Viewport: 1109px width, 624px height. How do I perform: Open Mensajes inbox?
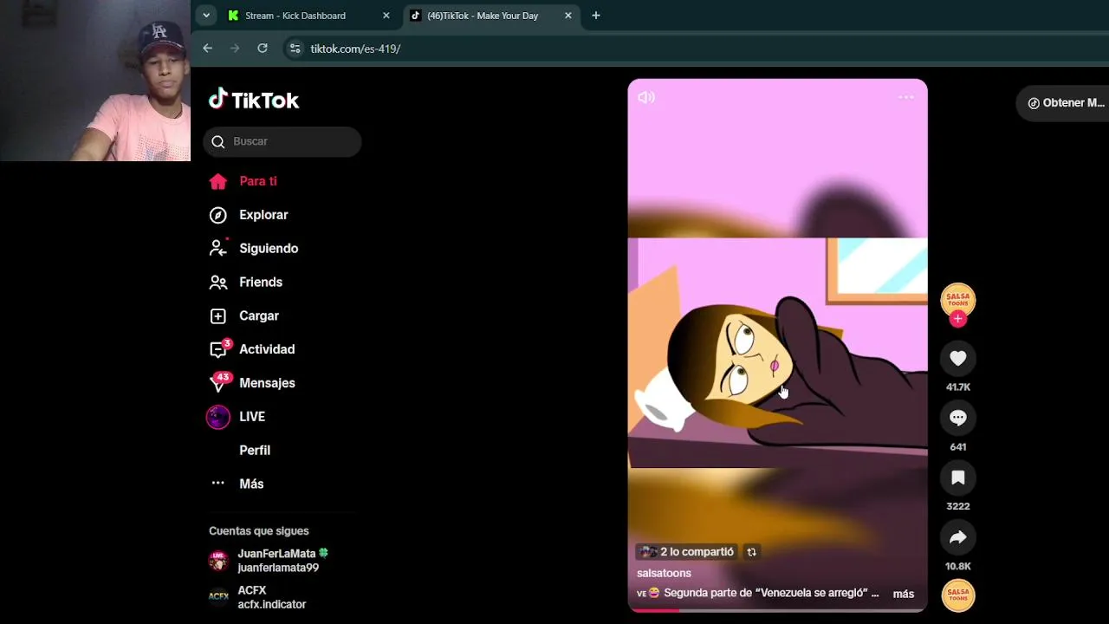[x=267, y=383]
